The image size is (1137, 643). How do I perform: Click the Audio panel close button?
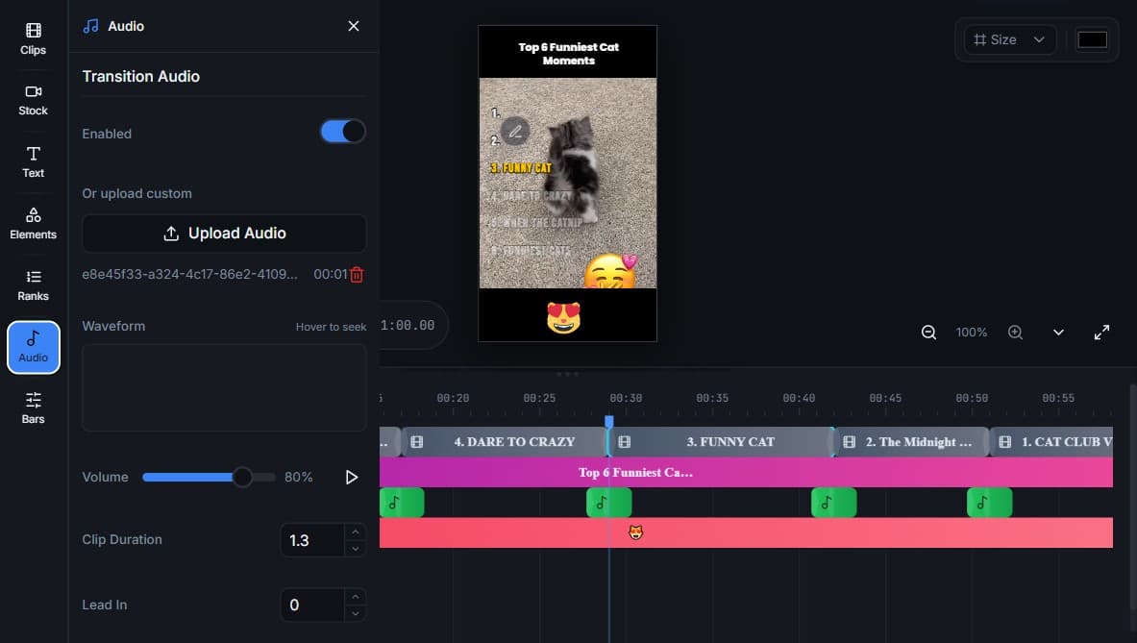coord(353,26)
